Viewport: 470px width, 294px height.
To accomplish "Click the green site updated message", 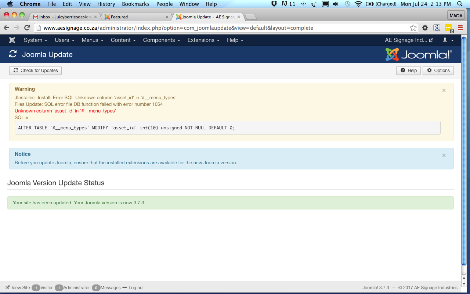I will click(x=231, y=203).
